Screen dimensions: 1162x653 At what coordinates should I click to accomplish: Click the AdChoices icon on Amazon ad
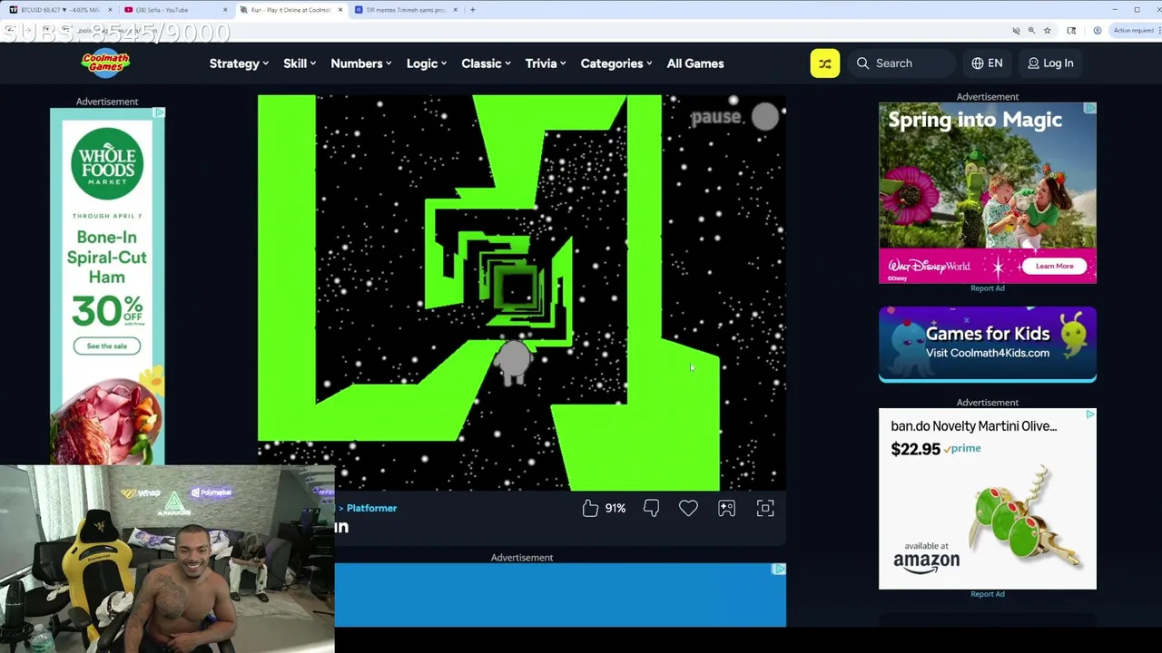coord(1090,414)
